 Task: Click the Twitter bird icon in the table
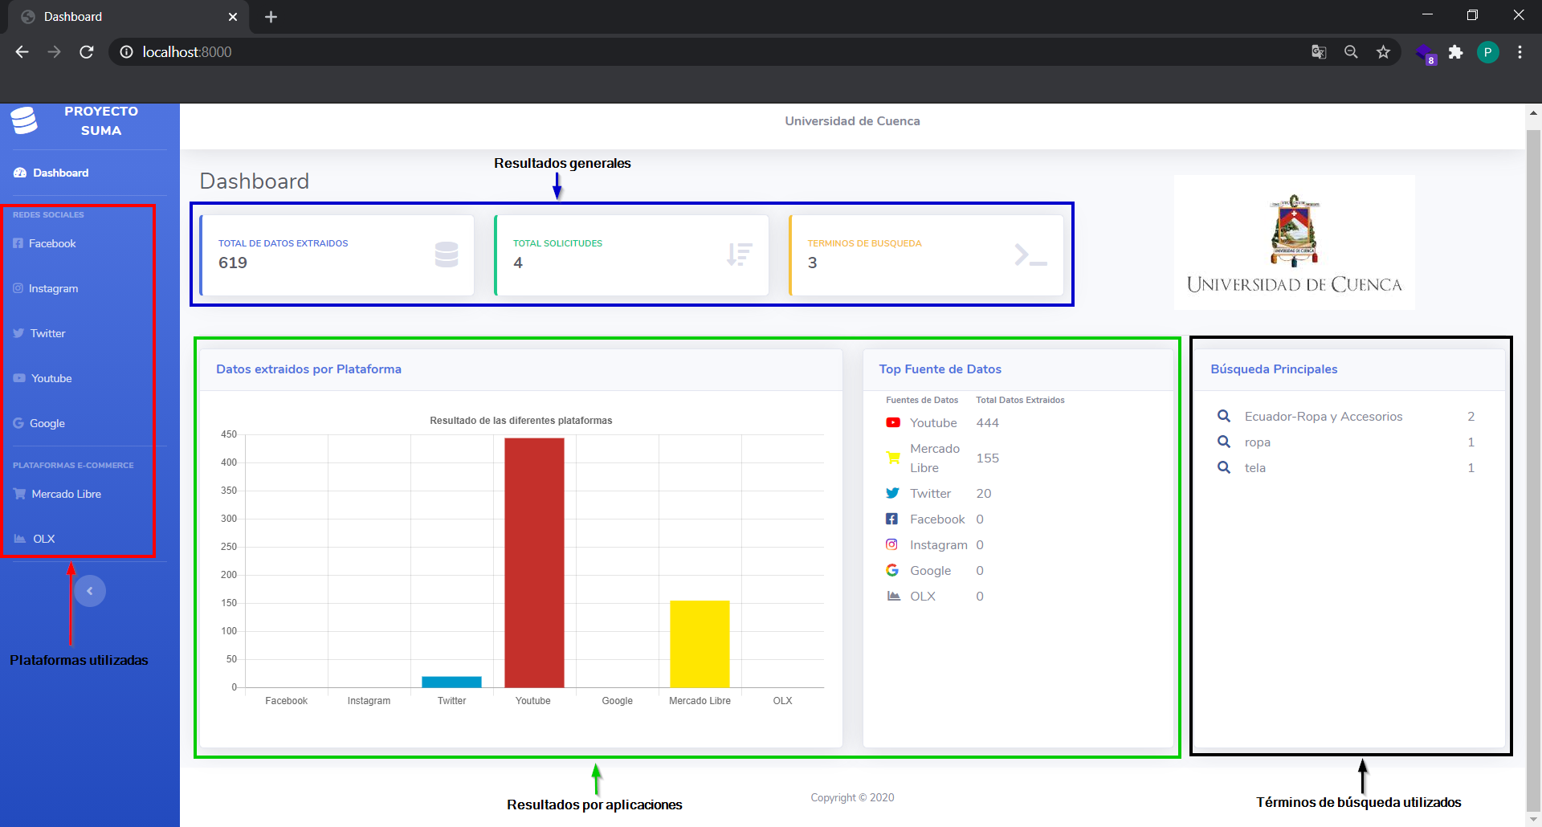coord(892,493)
